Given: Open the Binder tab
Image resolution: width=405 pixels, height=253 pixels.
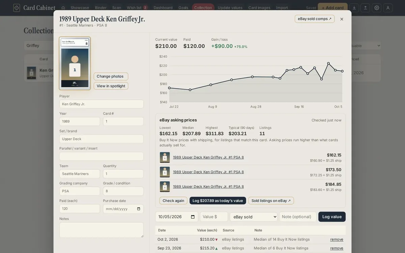Looking at the screenshot, I should coord(101,8).
